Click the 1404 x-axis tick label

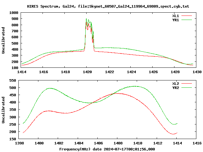79,143
